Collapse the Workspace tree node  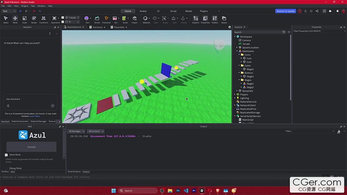235,37
